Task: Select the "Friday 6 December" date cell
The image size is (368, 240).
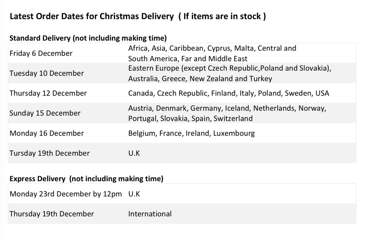Action: point(41,54)
